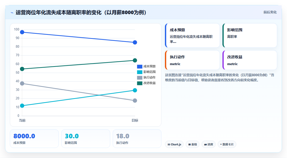
Task: Click the 0 y-axis tick label
Action: point(18,116)
